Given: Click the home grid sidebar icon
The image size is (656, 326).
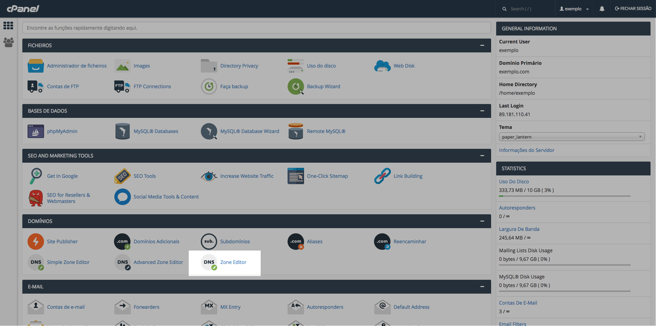Looking at the screenshot, I should pos(8,26).
